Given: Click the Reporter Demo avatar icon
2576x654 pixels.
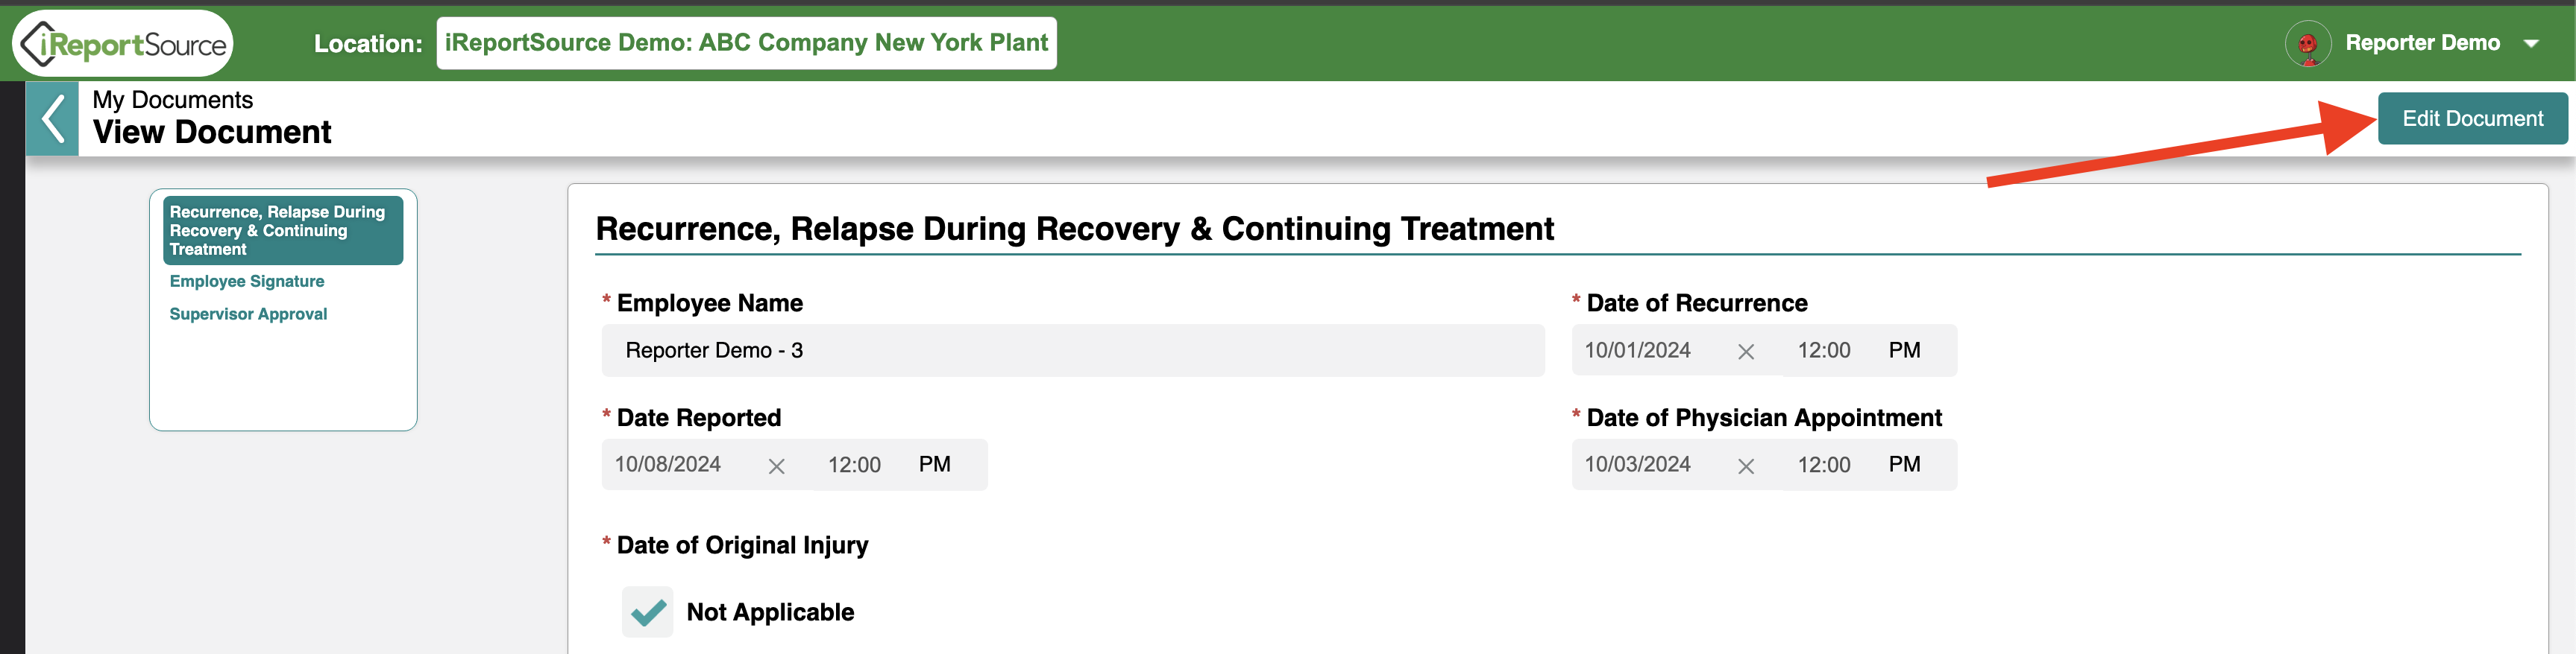Looking at the screenshot, I should pyautogui.click(x=2307, y=44).
